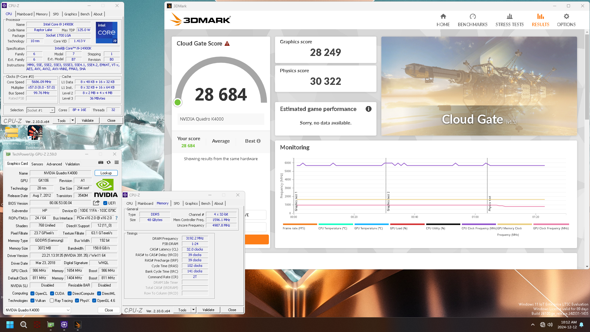Open the Superposition Benchmark desktop shortcut

35,137
